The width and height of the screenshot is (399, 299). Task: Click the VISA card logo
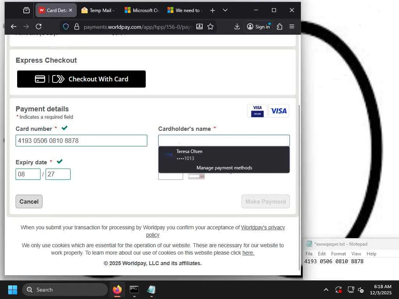pos(279,111)
